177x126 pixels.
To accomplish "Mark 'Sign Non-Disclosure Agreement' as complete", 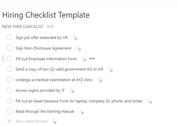I will click(x=9, y=48).
